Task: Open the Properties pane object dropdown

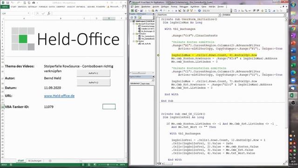Action: (153, 80)
